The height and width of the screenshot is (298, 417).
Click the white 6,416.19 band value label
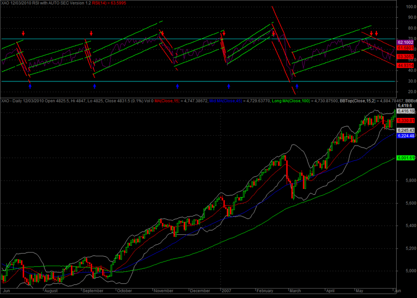(406, 111)
